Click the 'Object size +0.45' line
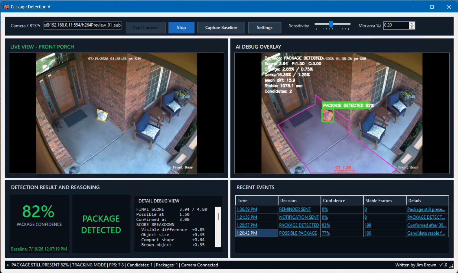The image size is (458, 273). 173,235
